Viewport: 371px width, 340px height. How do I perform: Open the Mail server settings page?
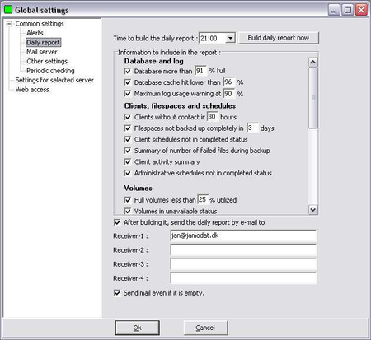pyautogui.click(x=42, y=52)
